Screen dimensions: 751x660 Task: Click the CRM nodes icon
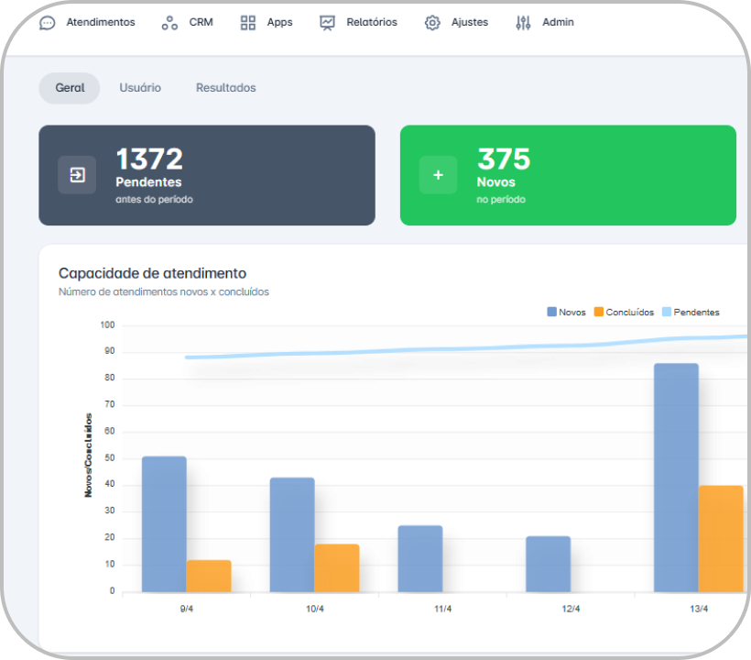click(169, 23)
